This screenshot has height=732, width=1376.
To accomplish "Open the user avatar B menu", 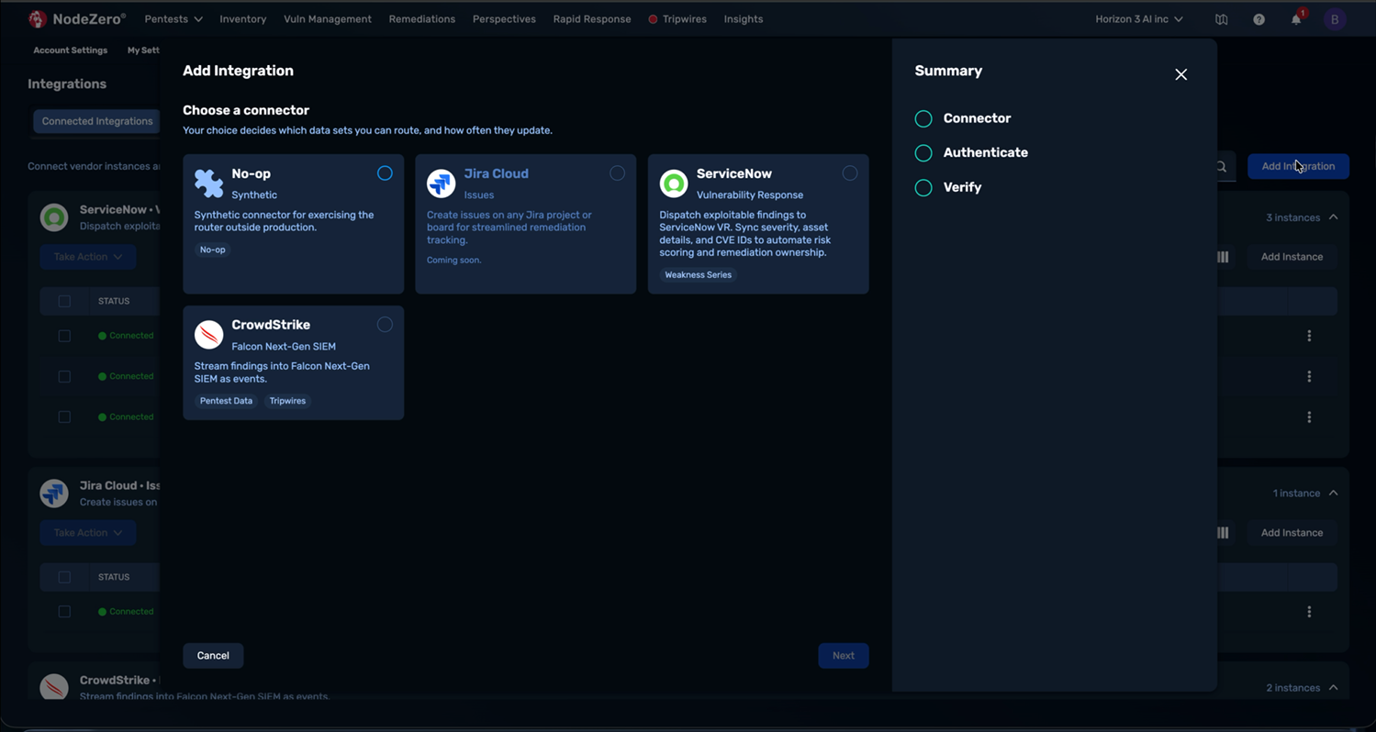I will click(x=1335, y=19).
